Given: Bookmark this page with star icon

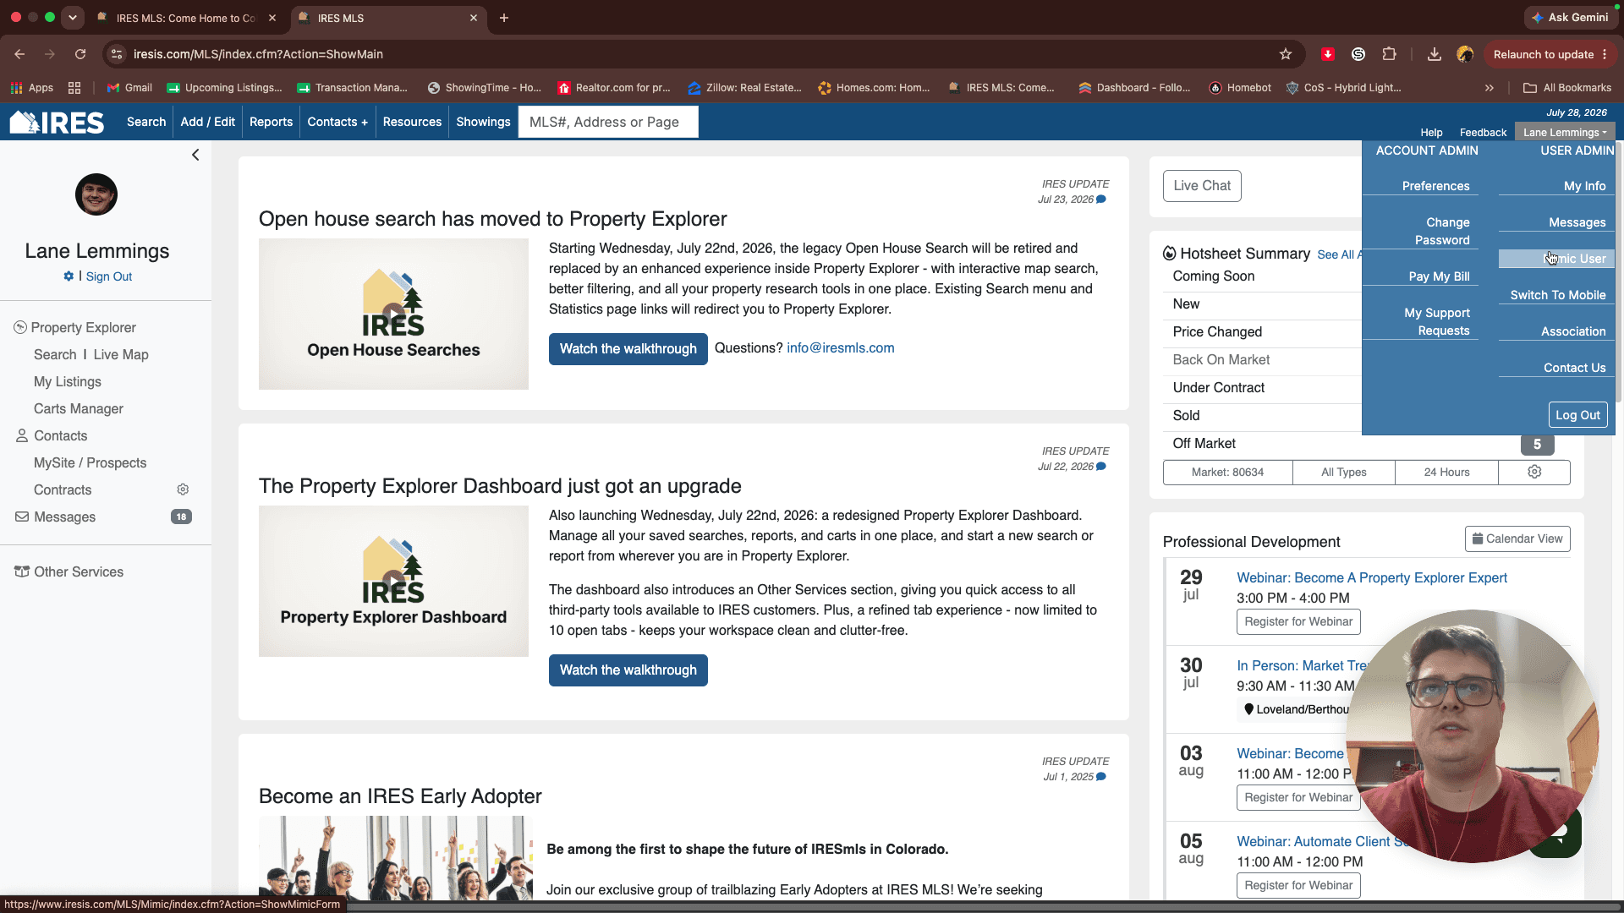Looking at the screenshot, I should pos(1286,54).
